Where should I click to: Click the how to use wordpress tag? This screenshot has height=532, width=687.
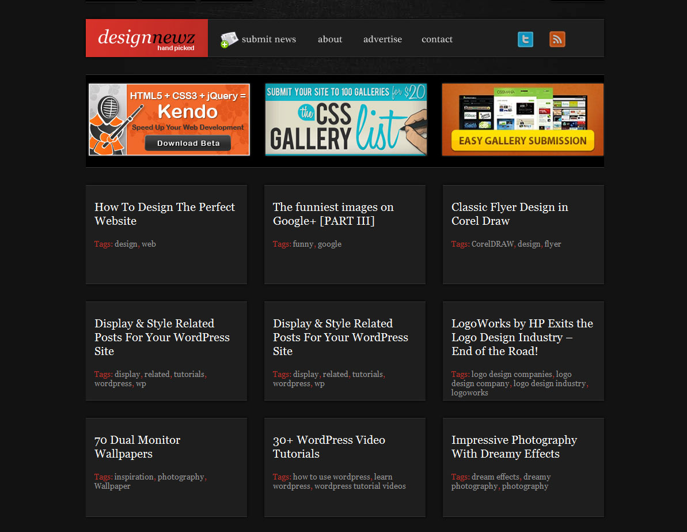pyautogui.click(x=332, y=477)
